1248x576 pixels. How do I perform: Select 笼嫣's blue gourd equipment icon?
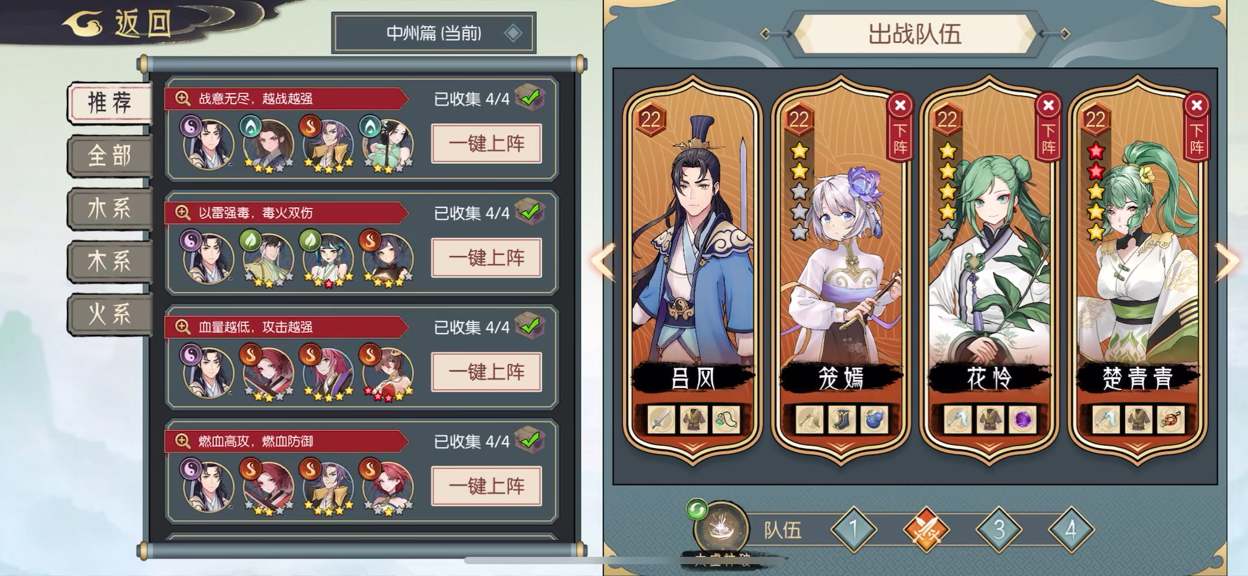coord(873,420)
